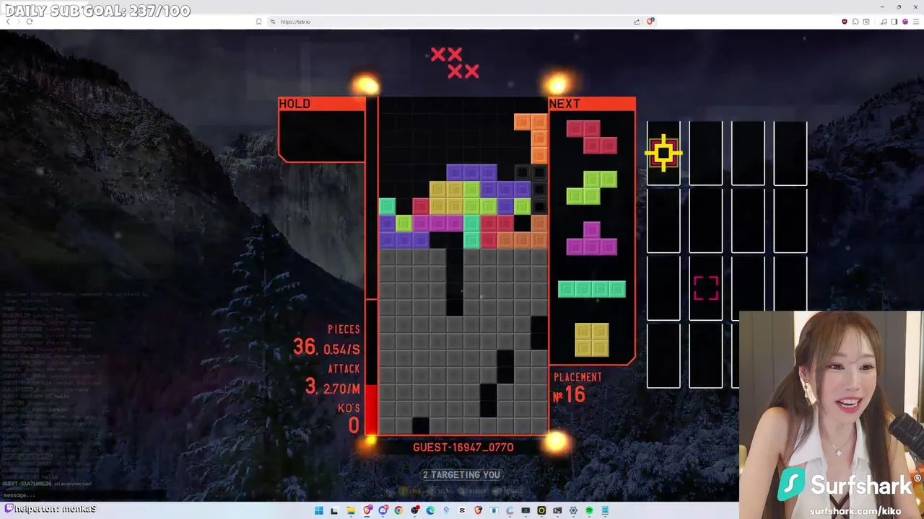The height and width of the screenshot is (519, 924).
Task: Click the PLACEMENT №16 indicator
Action: click(579, 388)
